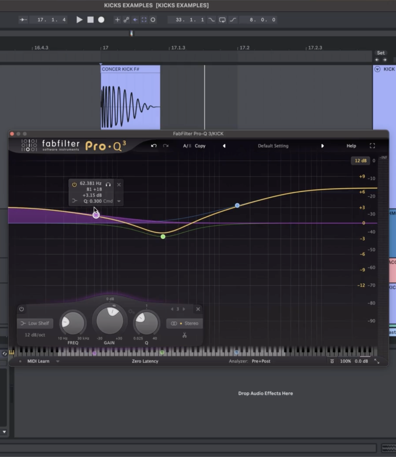Select the next band arrow
Image resolution: width=396 pixels, height=457 pixels.
tap(184, 309)
